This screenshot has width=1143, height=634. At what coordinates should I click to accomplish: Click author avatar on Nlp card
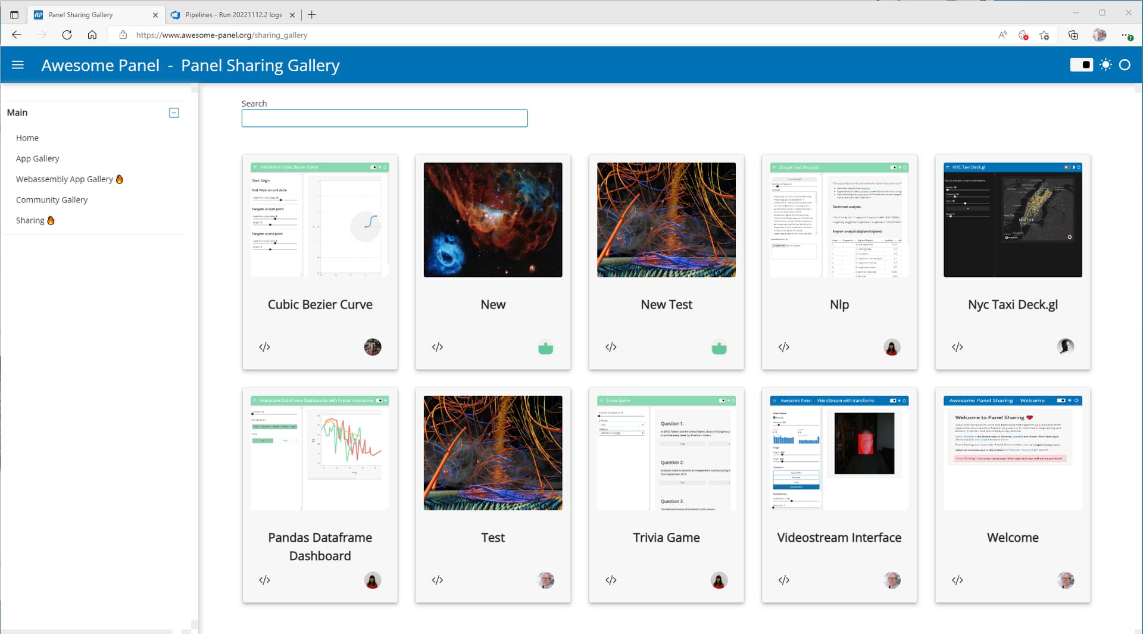click(892, 347)
